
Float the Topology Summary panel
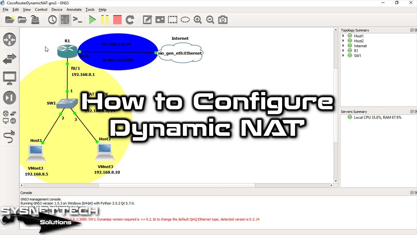(x=412, y=30)
